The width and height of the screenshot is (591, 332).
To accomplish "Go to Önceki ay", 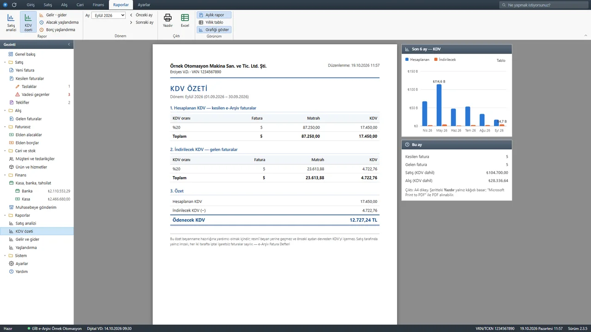I will (x=141, y=15).
